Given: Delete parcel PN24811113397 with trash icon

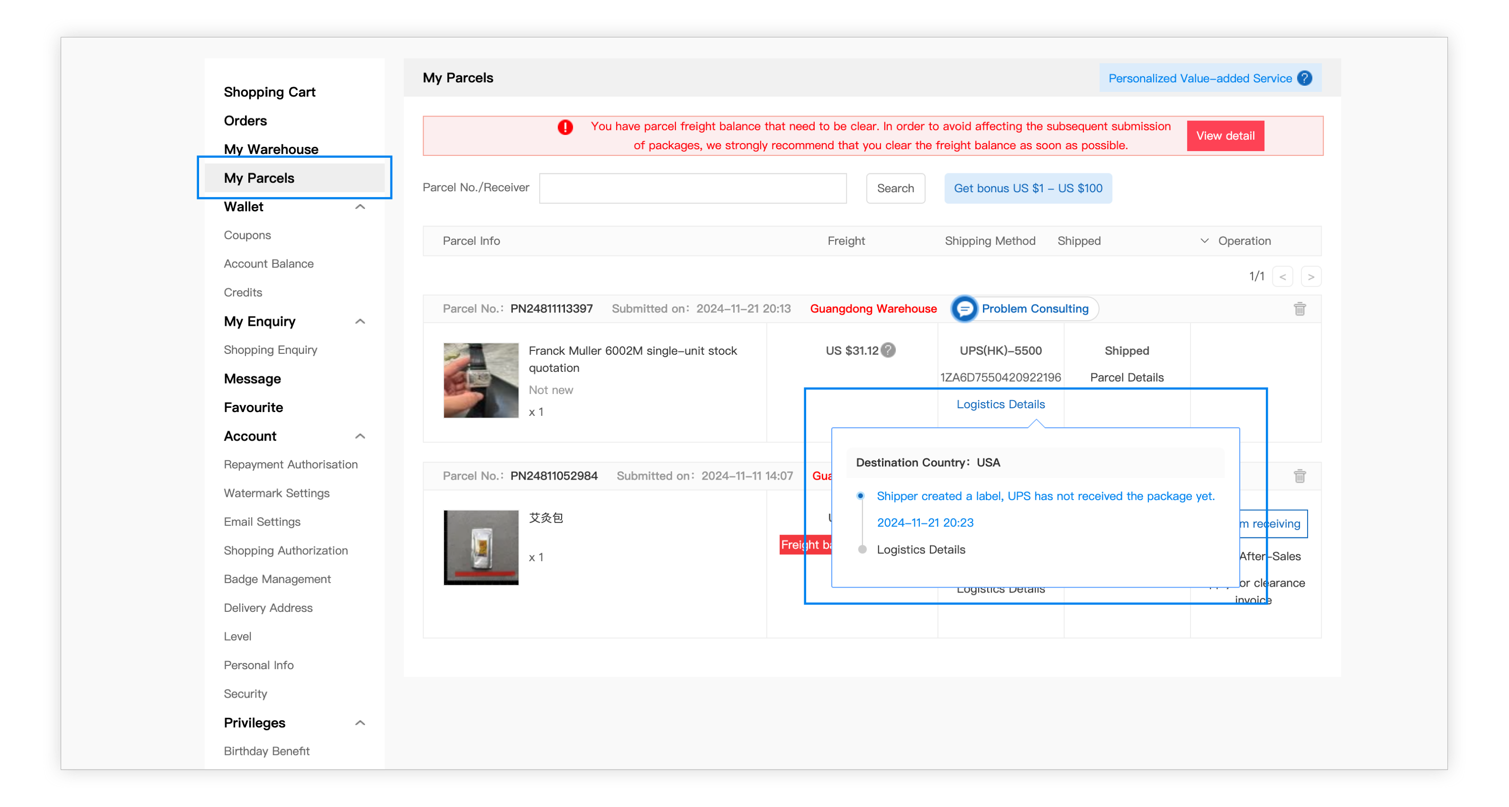Looking at the screenshot, I should tap(1300, 308).
